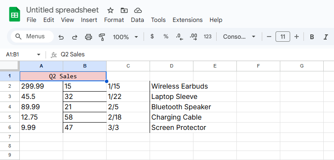Viewport: 334px width, 160px height.
Task: Select cell containing 89.99
Action: (41, 107)
